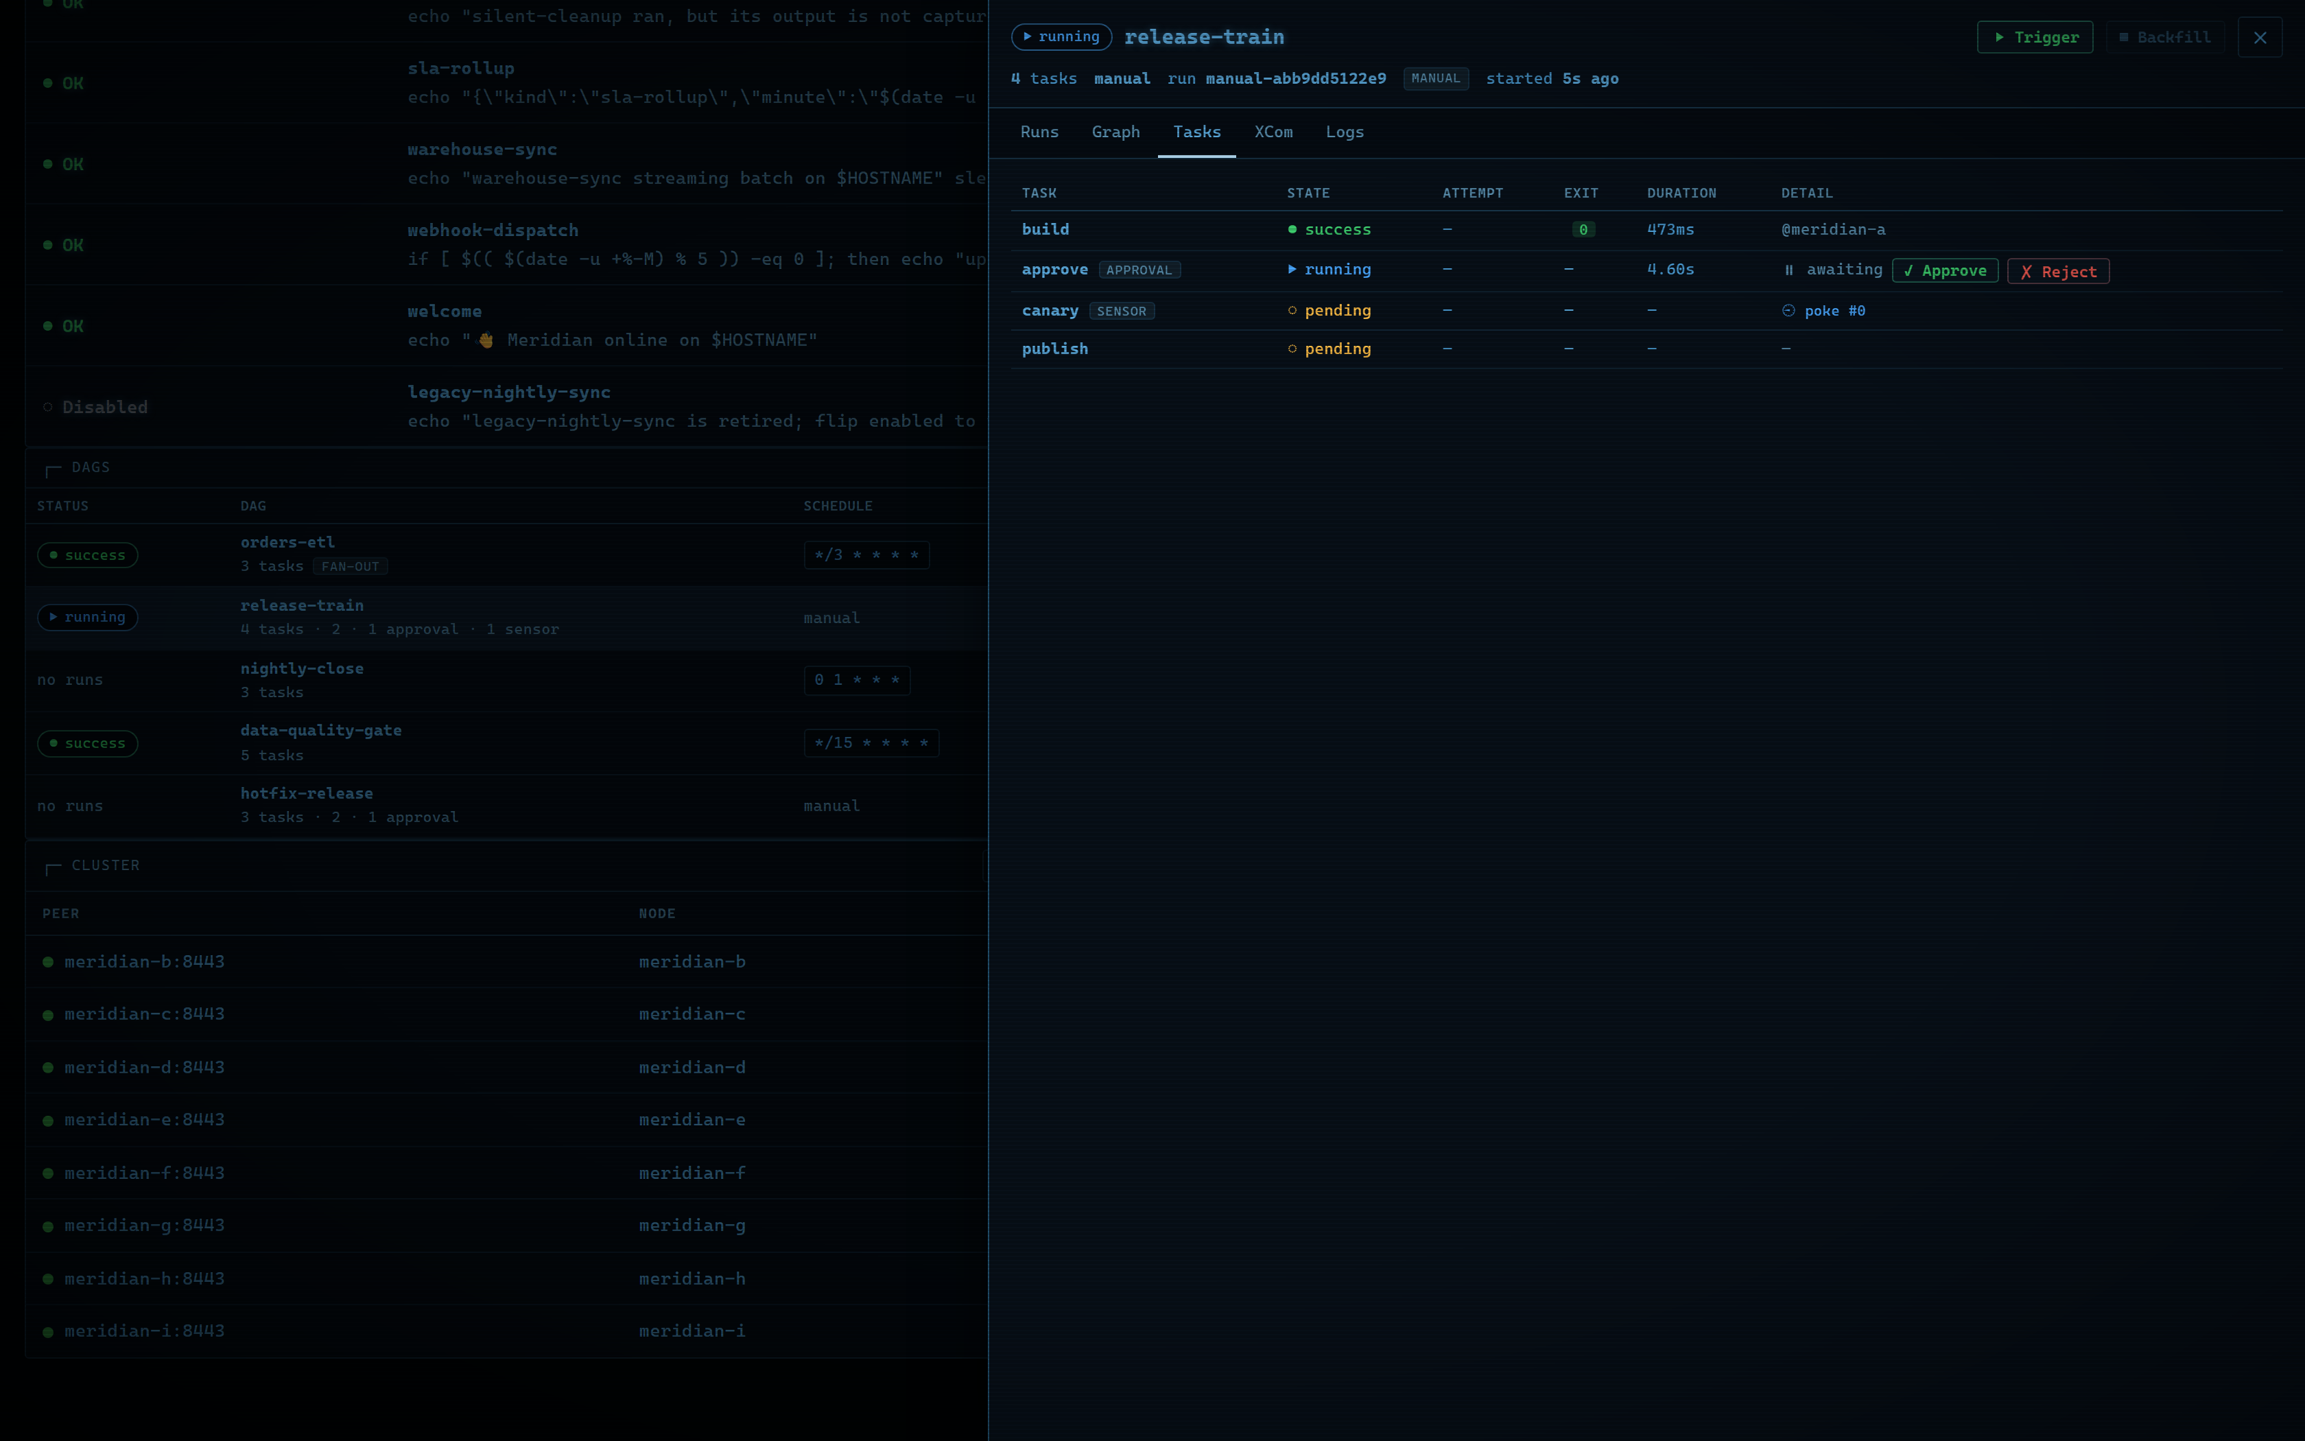Select the publish task name
Image resolution: width=2305 pixels, height=1441 pixels.
point(1054,349)
